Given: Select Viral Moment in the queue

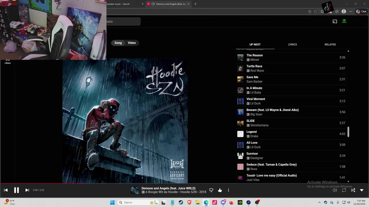Looking at the screenshot, I should [x=292, y=101].
